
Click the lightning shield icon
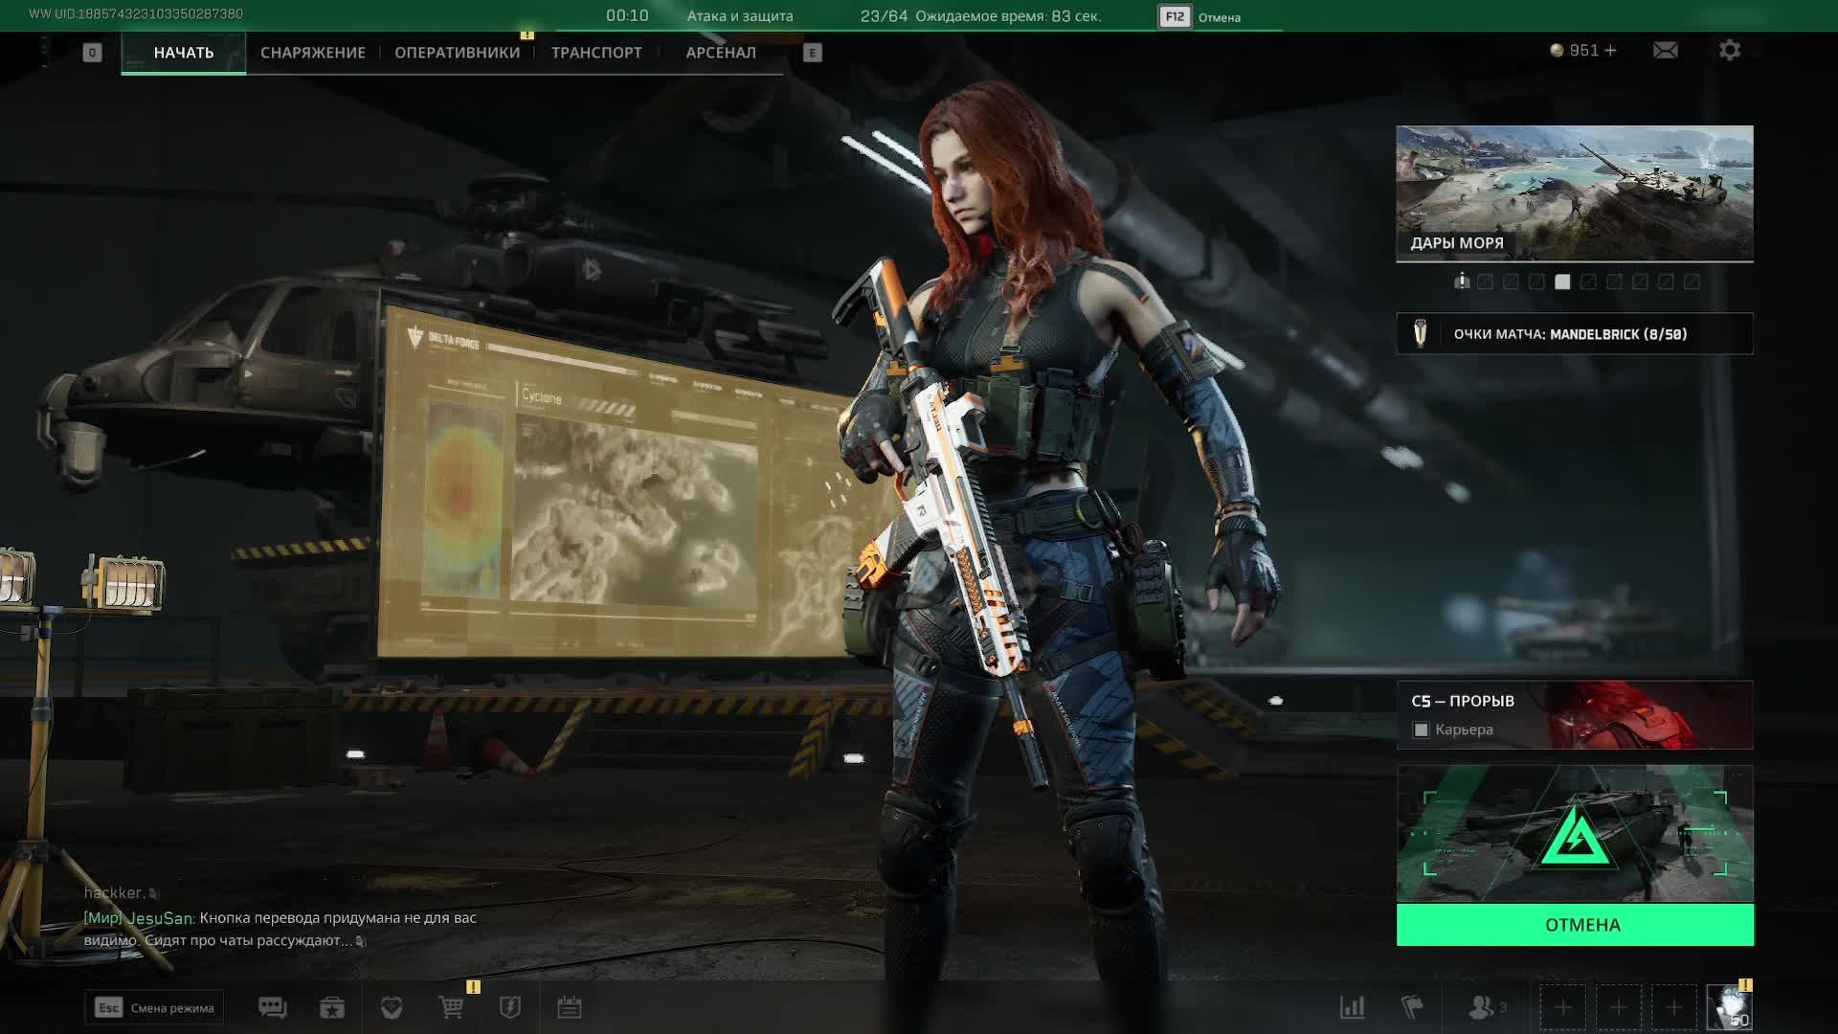pyautogui.click(x=510, y=1007)
